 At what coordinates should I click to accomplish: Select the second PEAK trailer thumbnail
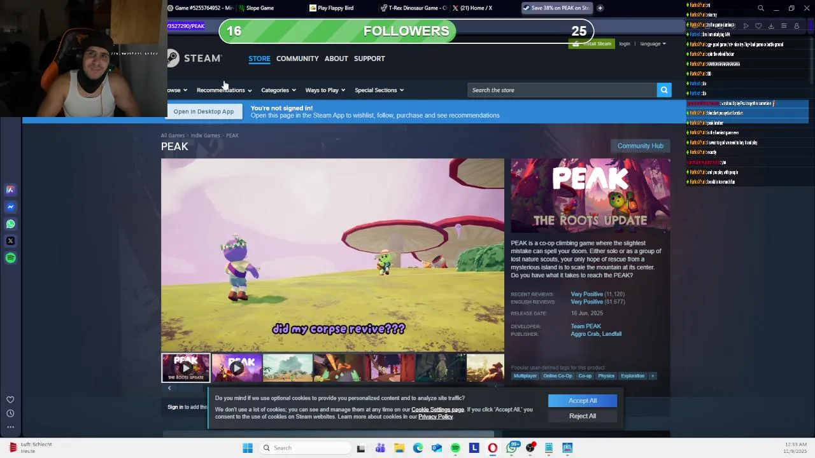[x=236, y=368]
